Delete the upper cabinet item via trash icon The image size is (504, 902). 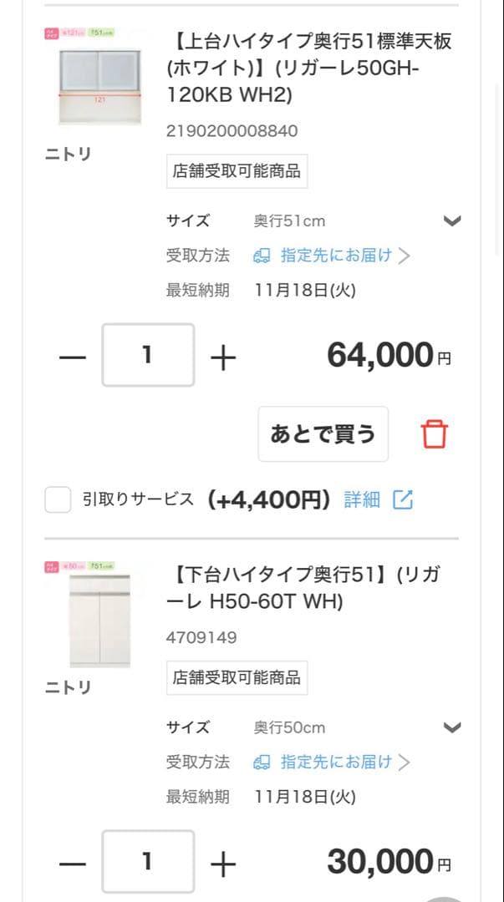pyautogui.click(x=434, y=433)
